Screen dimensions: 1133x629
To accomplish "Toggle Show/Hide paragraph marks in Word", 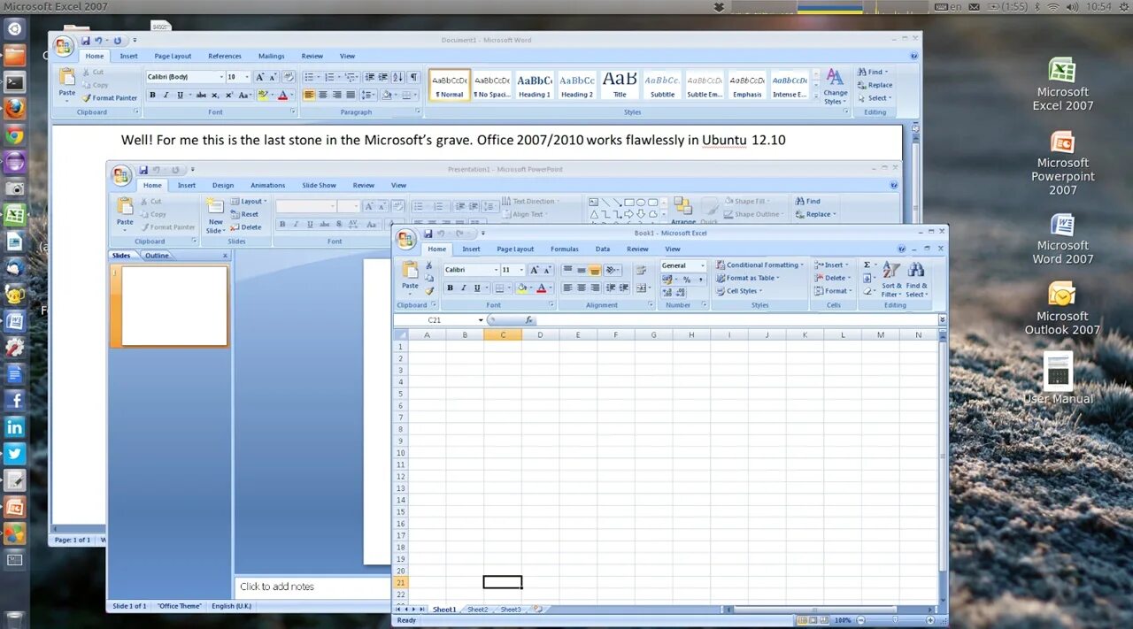I will [413, 77].
